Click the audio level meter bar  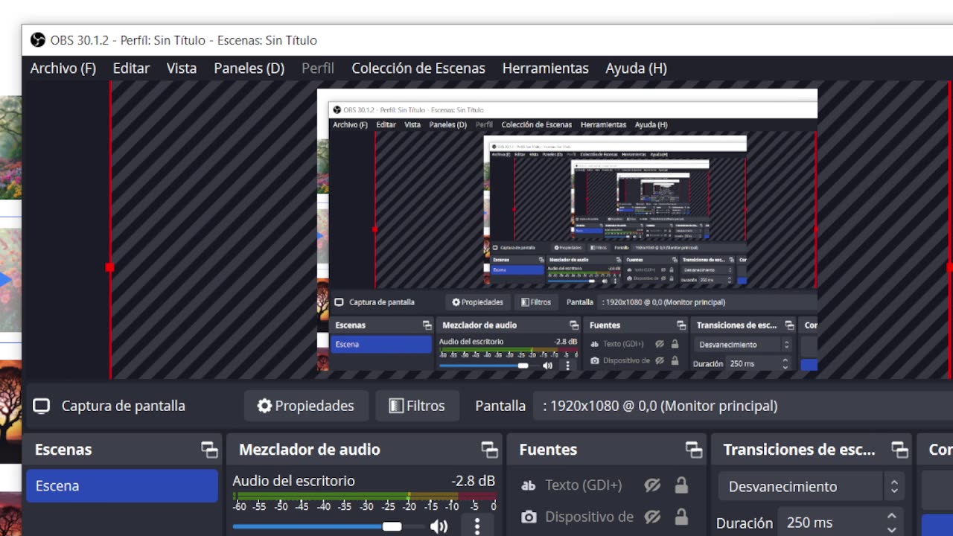click(x=365, y=496)
